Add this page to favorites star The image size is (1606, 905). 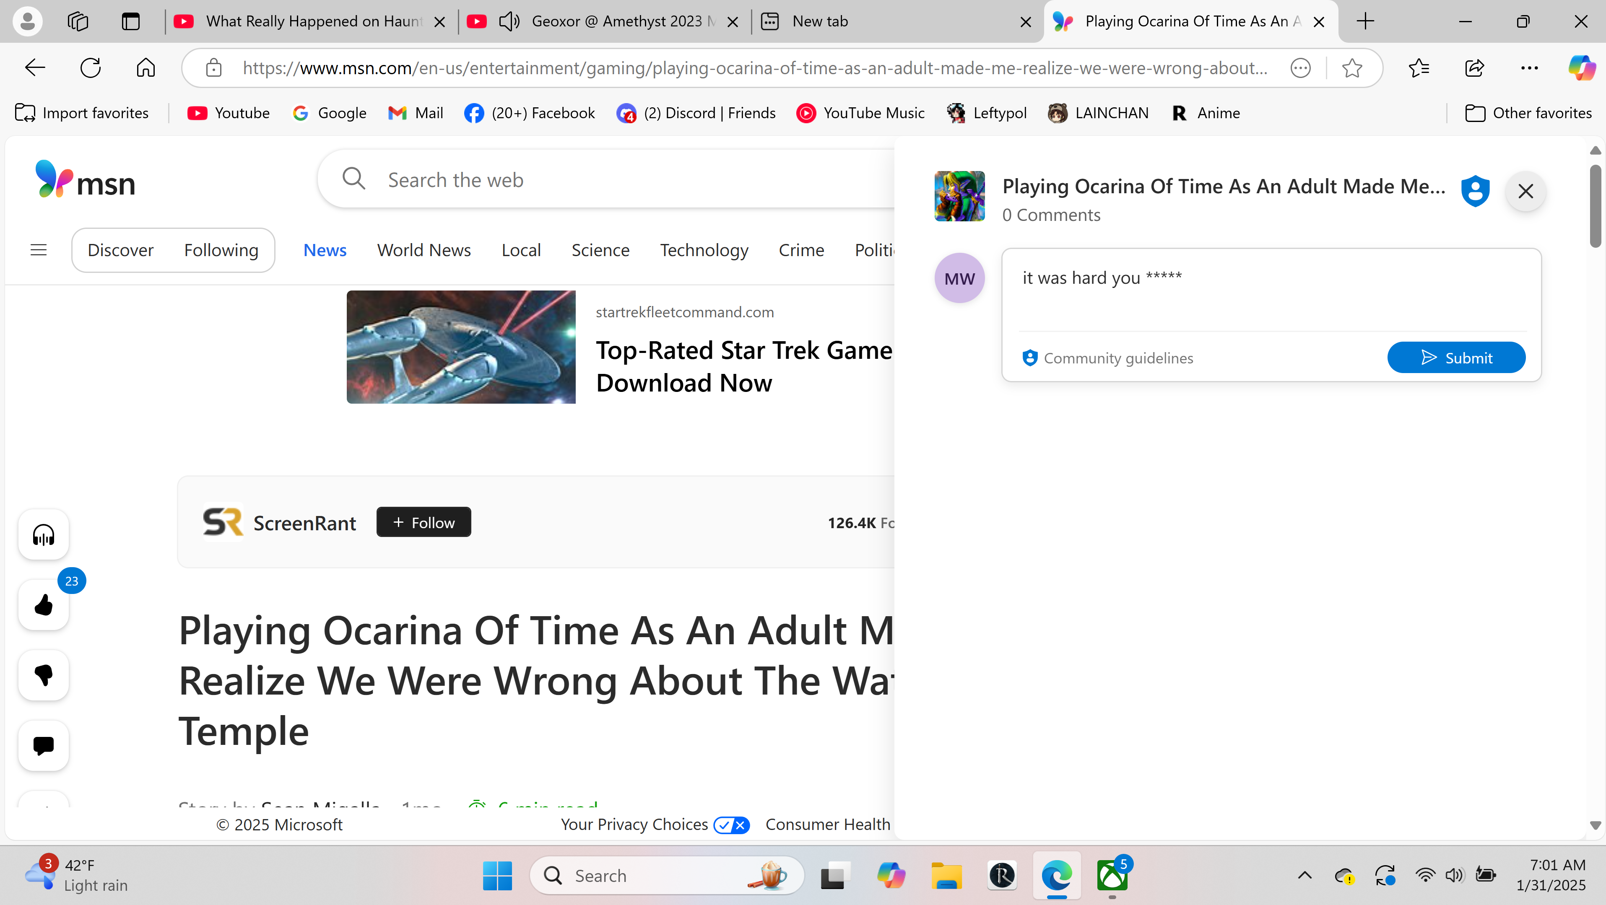(1351, 67)
